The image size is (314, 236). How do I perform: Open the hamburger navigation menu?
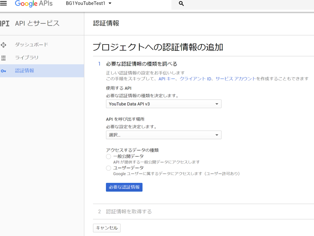[3, 3]
